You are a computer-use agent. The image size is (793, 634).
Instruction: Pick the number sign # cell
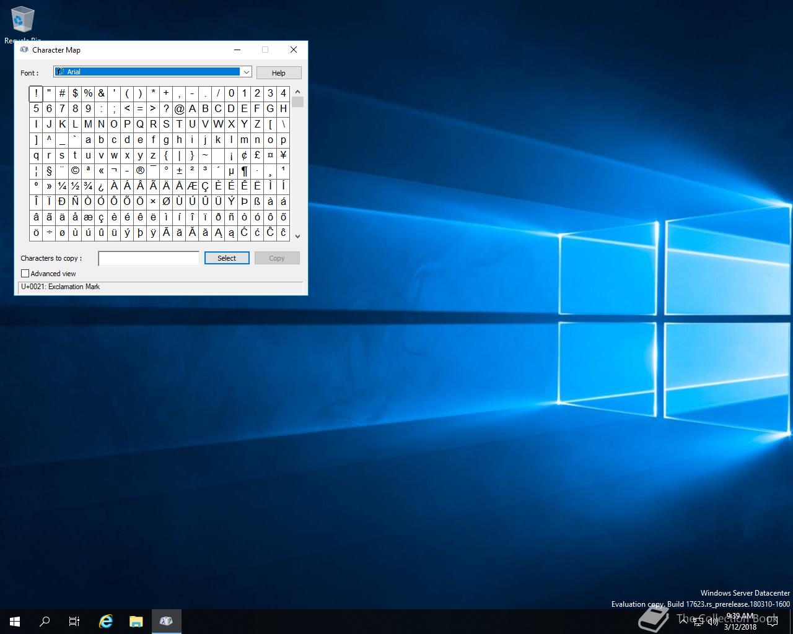coord(62,93)
